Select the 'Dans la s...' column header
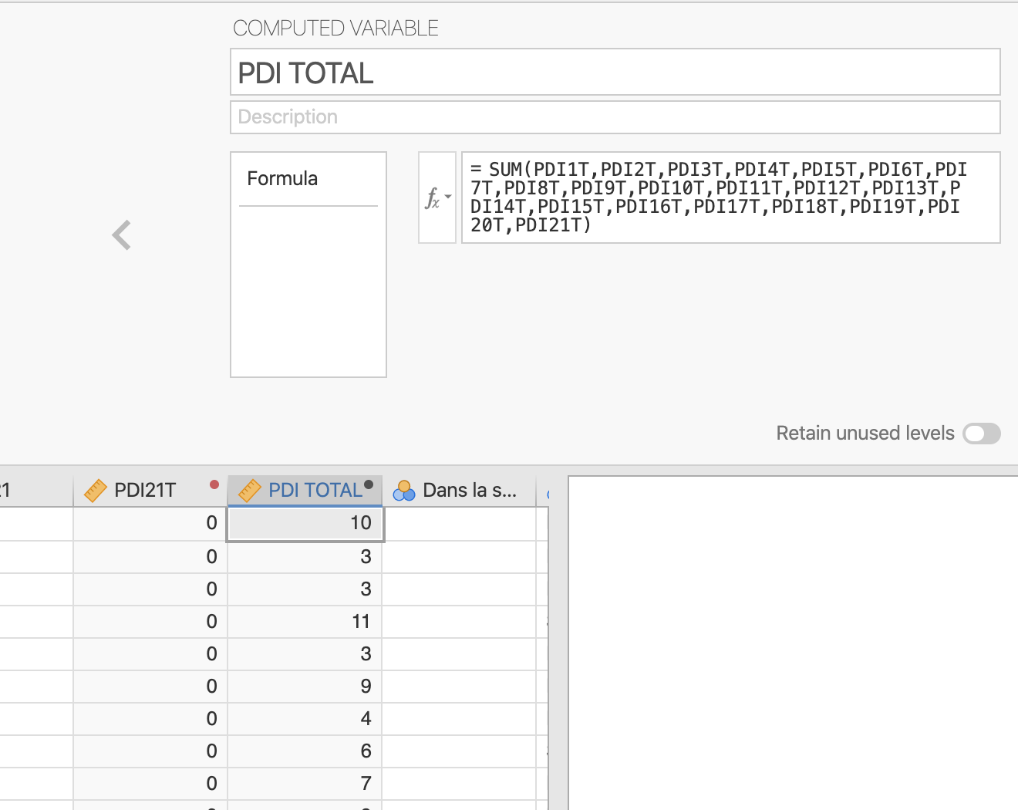This screenshot has width=1018, height=810. [x=469, y=491]
